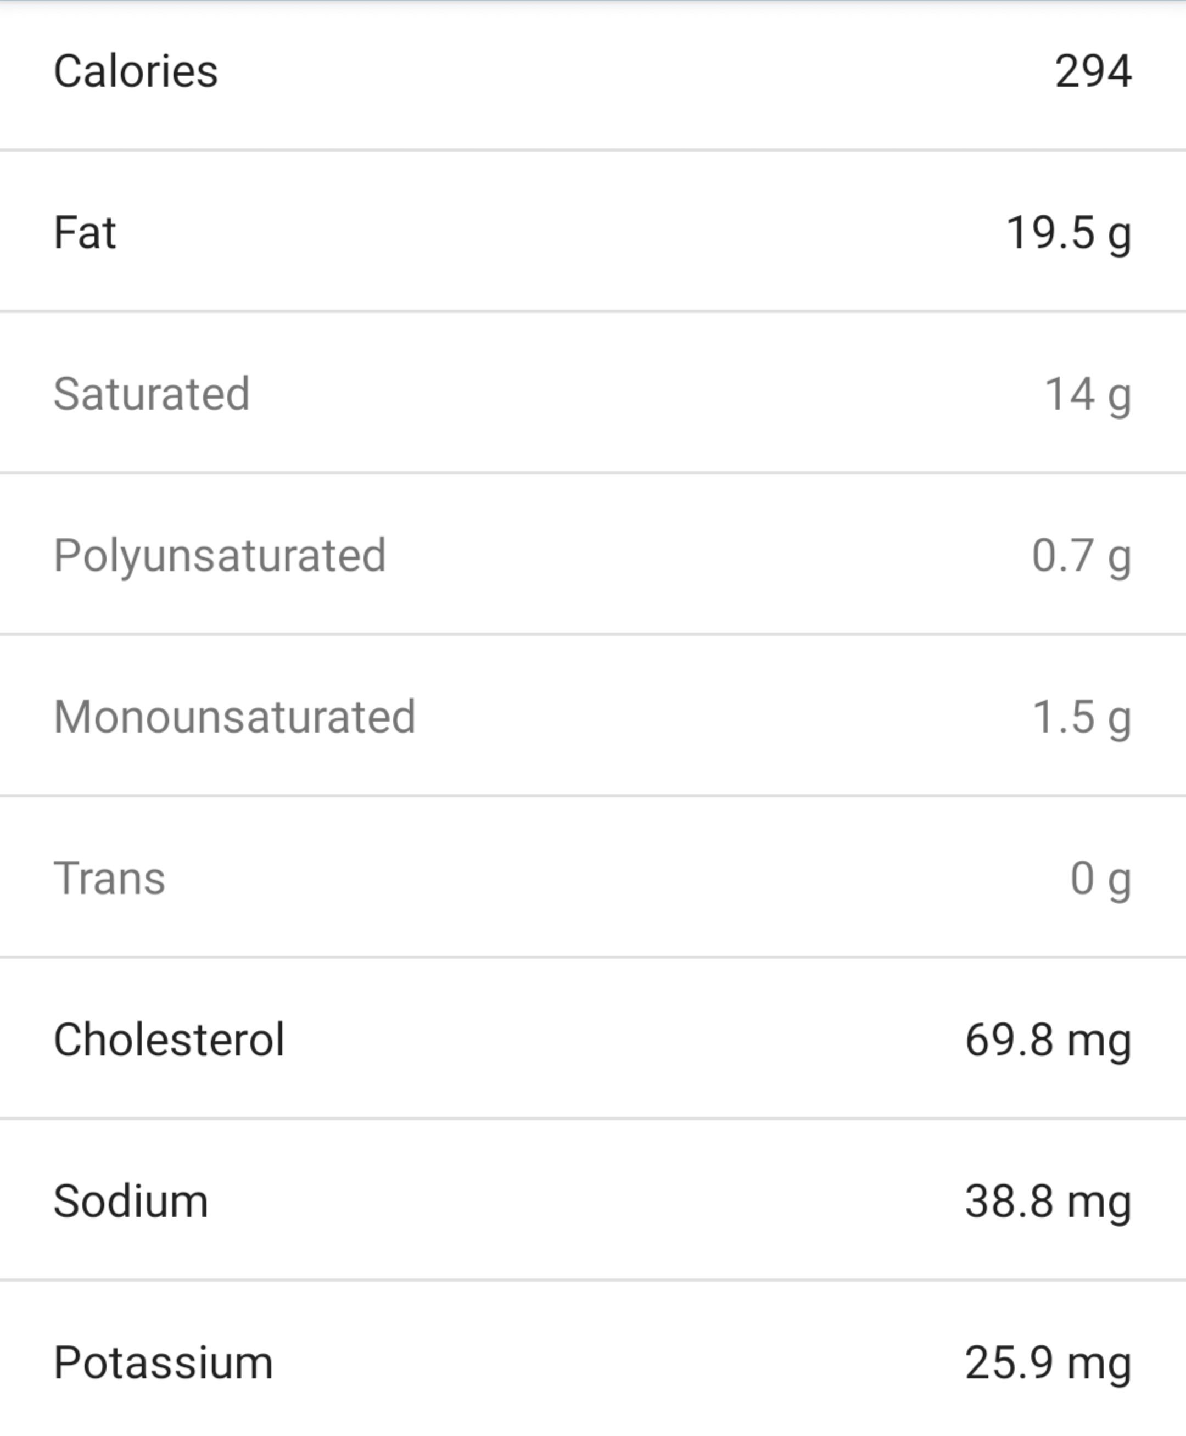Screen dimensions: 1186x1436
Task: Tap the Calories label
Action: [135, 71]
